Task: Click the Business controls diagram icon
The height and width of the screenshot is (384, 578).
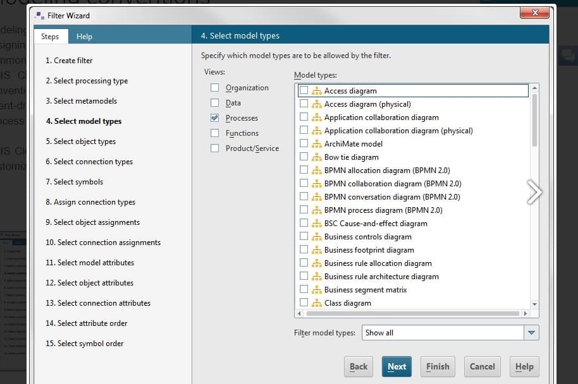Action: 317,237
